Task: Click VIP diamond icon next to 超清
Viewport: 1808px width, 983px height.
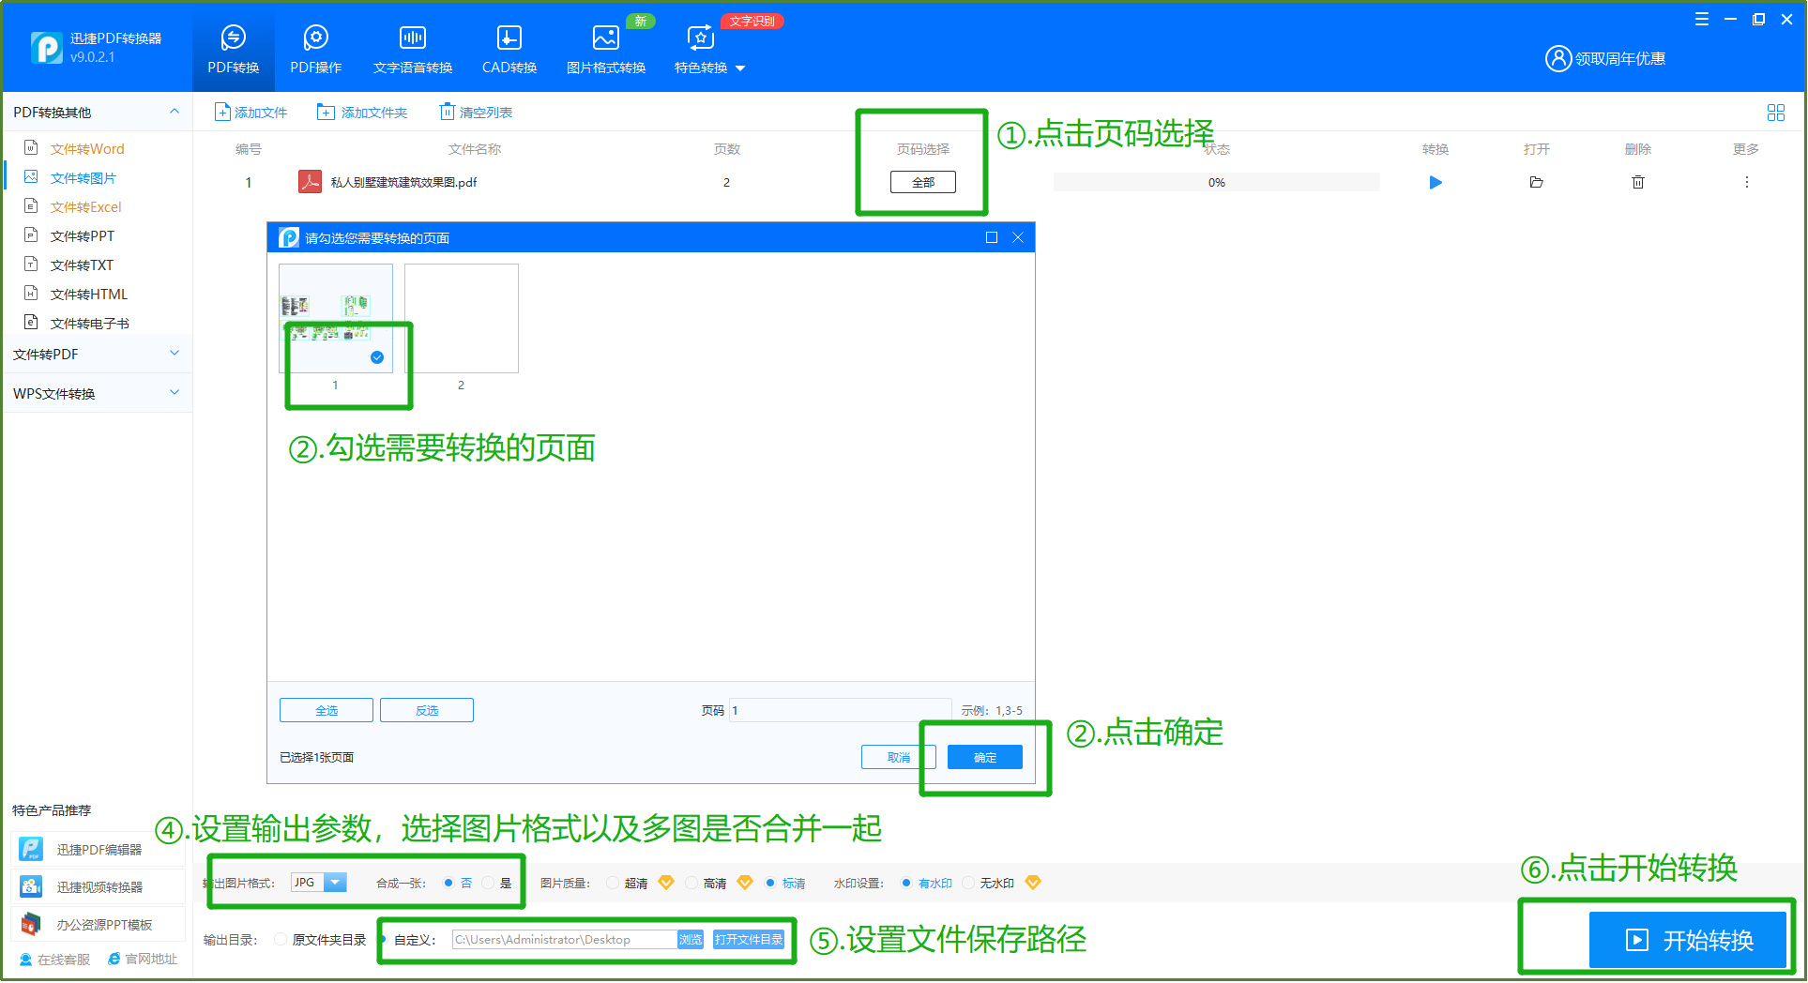Action: click(666, 883)
